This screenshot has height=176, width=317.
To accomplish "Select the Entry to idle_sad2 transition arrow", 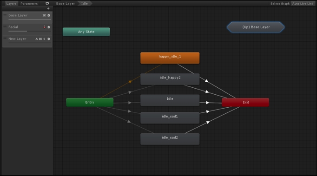I will pyautogui.click(x=129, y=122).
